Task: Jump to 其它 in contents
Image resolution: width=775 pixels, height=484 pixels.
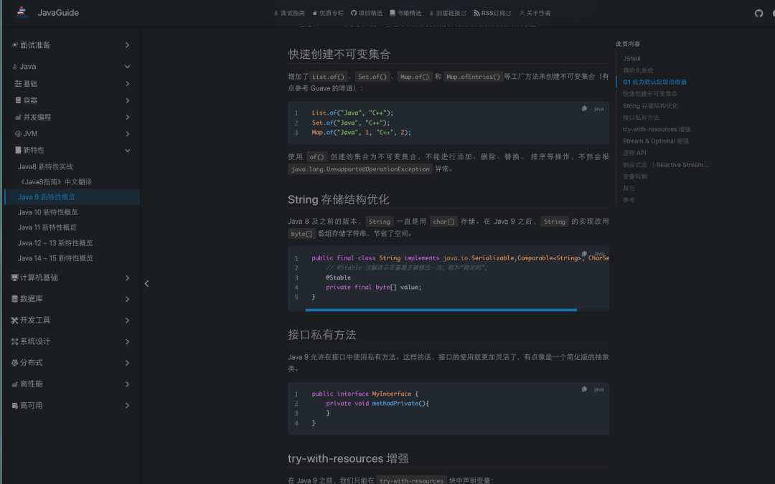Action: [629, 188]
